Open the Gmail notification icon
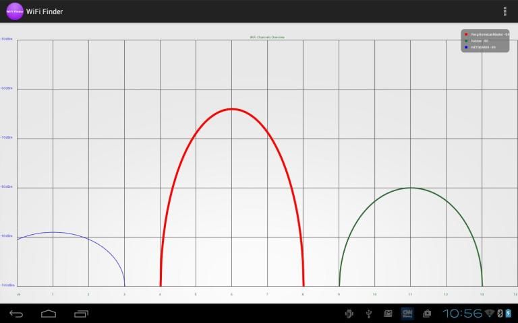This screenshot has height=323, width=518. (x=388, y=314)
